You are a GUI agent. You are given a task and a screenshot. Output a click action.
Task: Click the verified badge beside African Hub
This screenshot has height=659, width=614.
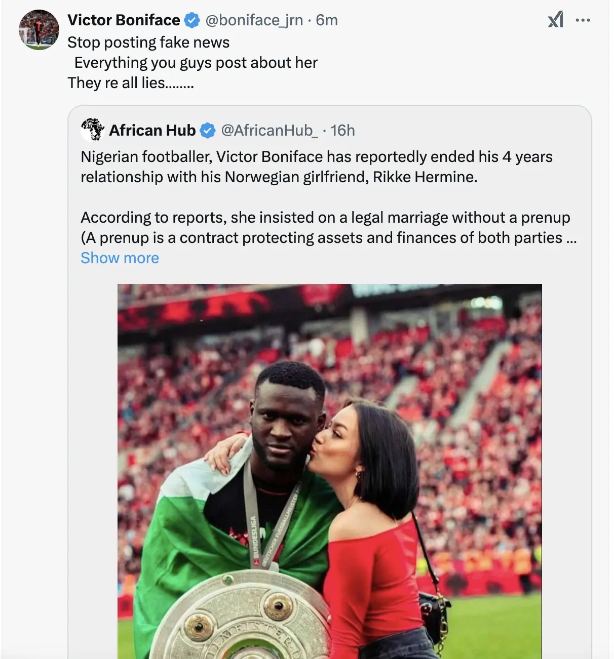click(x=207, y=131)
